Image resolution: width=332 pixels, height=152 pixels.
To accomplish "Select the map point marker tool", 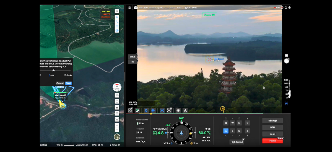I will pos(117,17).
